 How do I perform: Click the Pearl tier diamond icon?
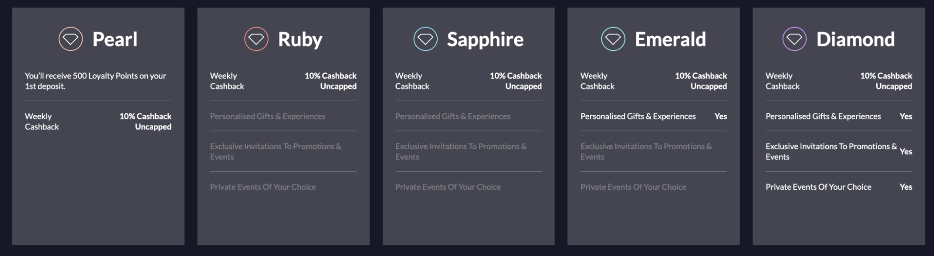71,39
